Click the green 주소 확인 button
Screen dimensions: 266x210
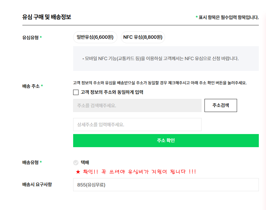[x=166, y=141]
